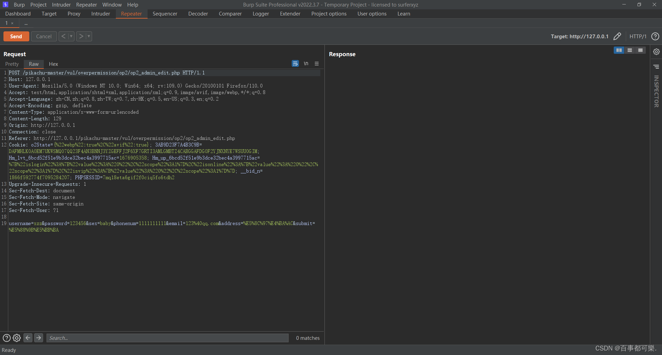
Task: Open the Intruder tool tab
Action: pyautogui.click(x=101, y=14)
